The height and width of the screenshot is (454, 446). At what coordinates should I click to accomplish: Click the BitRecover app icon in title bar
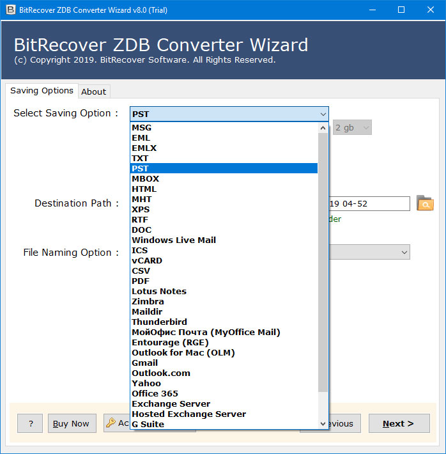(10, 10)
